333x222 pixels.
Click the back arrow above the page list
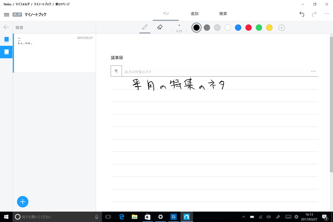point(6,27)
